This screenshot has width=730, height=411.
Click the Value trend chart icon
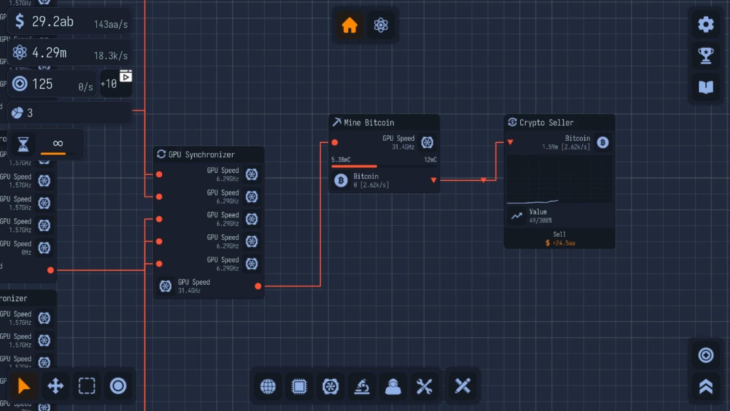pos(517,216)
